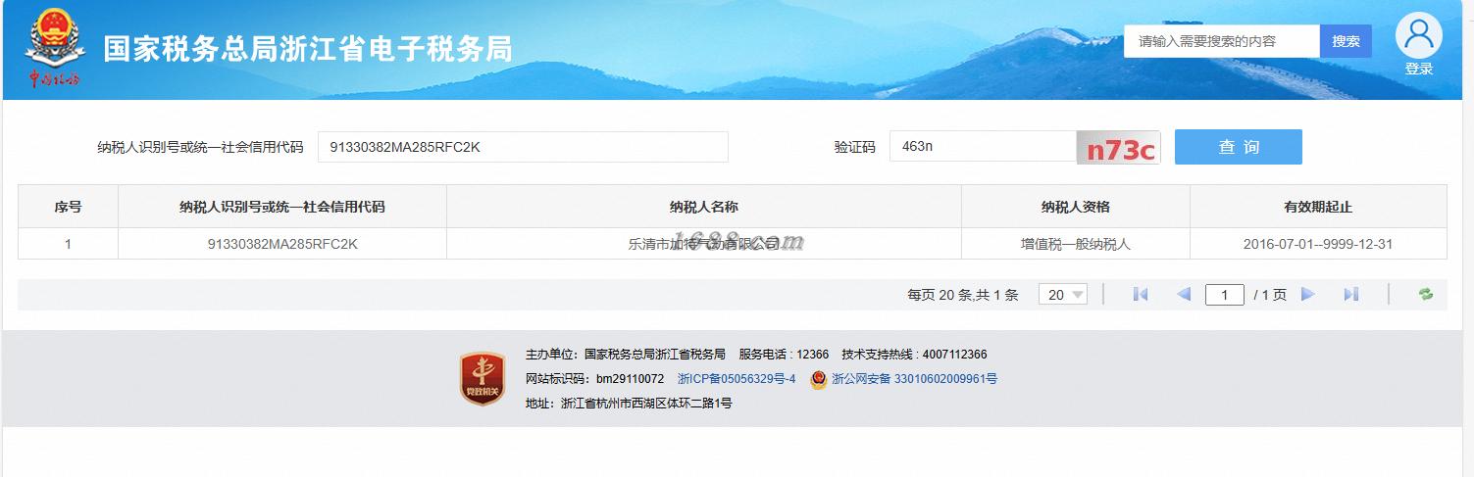
Task: Click the current page number box
Action: pyautogui.click(x=1225, y=295)
